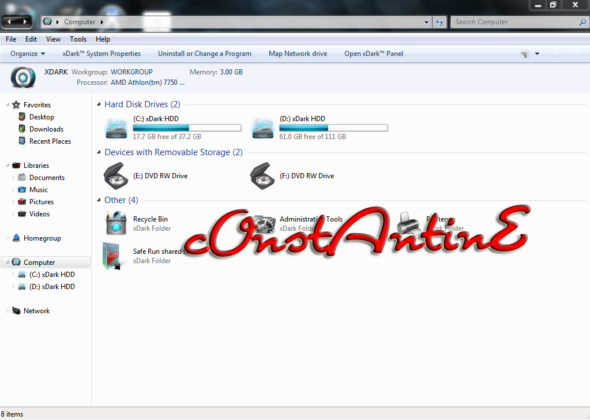The image size is (590, 420).
Task: Click the breadcrumb arrow after Computer
Action: point(102,22)
